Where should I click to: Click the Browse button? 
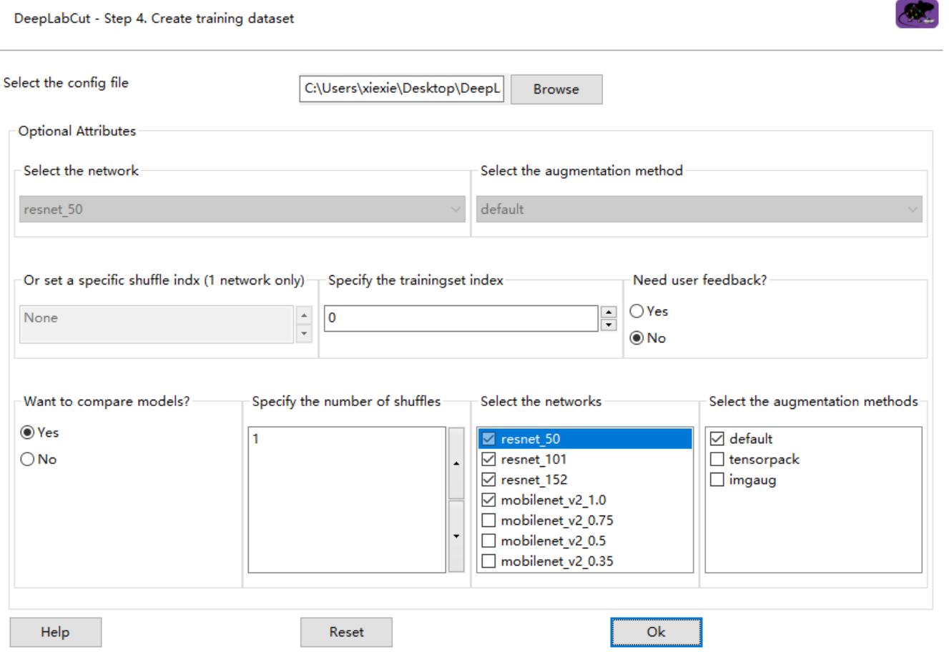[556, 89]
